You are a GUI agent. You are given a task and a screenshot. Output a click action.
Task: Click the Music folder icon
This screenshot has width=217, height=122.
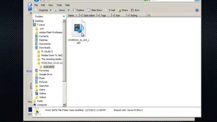point(37,78)
